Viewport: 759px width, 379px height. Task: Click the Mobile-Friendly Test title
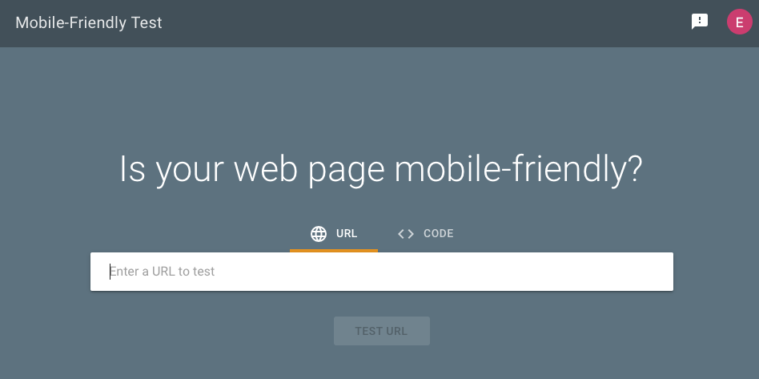[89, 22]
